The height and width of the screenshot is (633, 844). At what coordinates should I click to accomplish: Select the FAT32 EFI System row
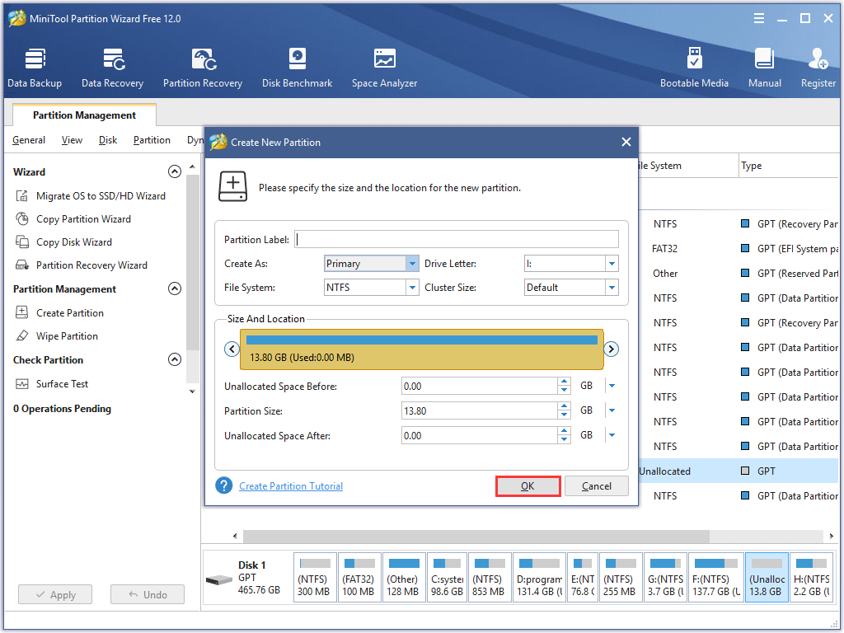coord(738,249)
